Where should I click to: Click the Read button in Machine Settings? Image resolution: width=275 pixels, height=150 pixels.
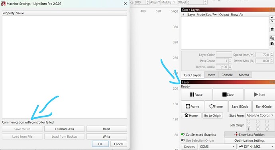point(106,129)
